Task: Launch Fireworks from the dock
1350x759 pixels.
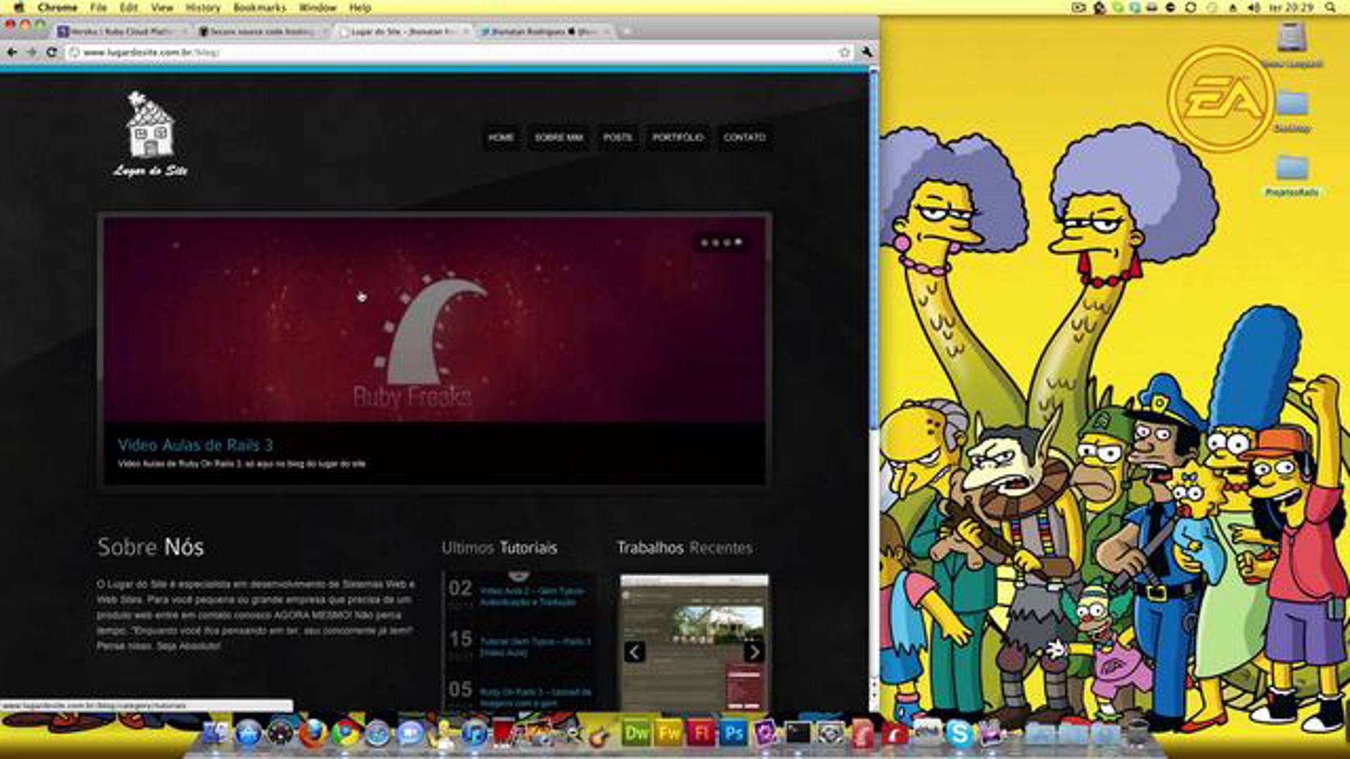Action: [x=669, y=733]
